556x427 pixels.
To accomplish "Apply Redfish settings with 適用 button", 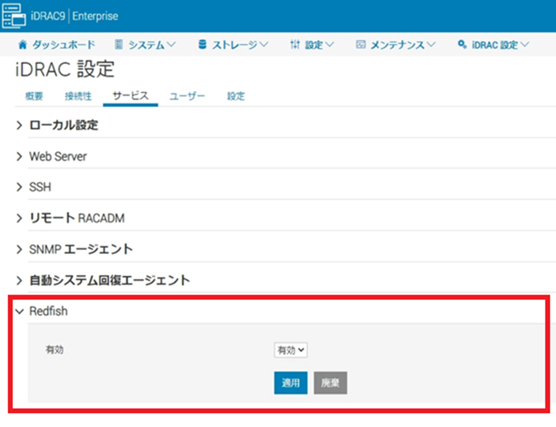I will (290, 383).
